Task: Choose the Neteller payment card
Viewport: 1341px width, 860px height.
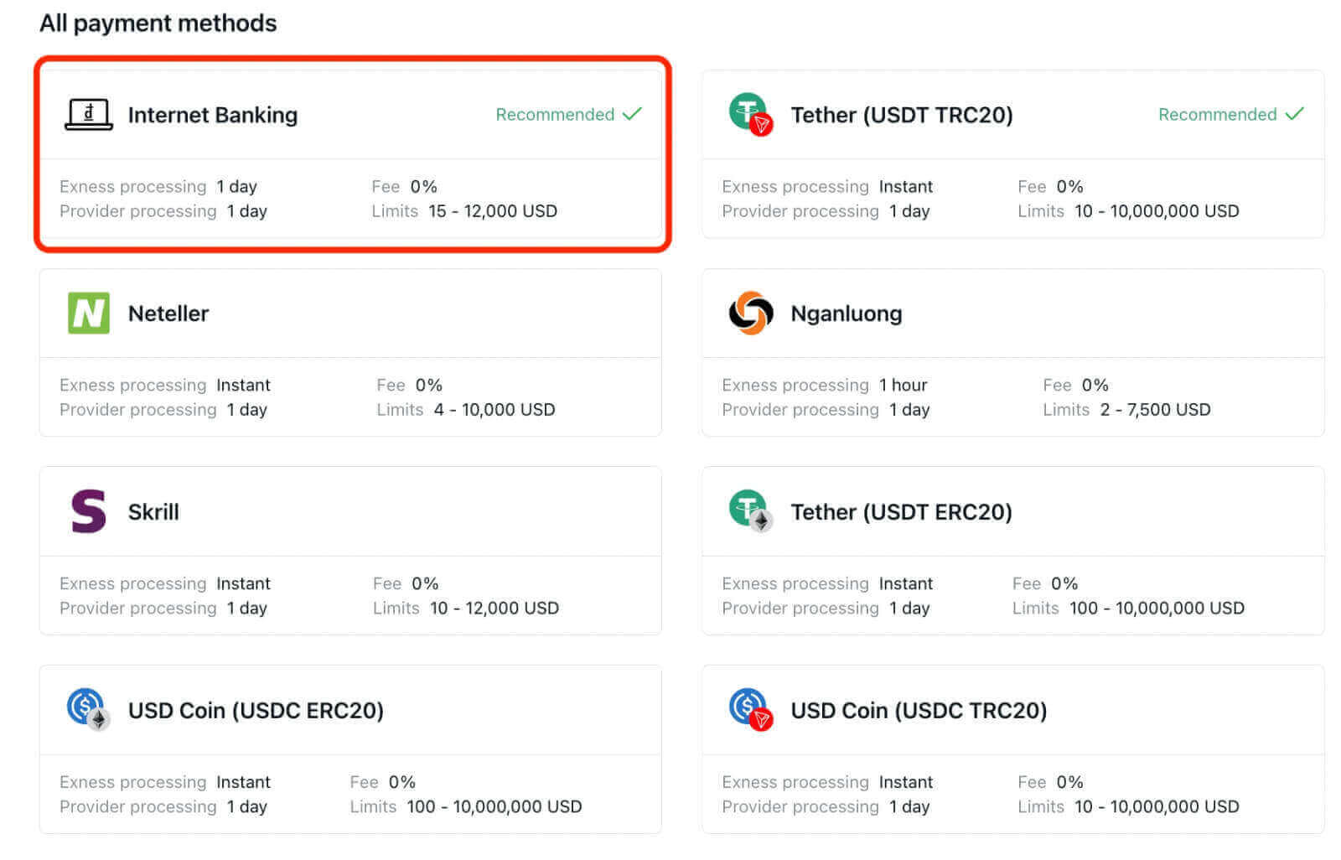Action: (x=350, y=353)
